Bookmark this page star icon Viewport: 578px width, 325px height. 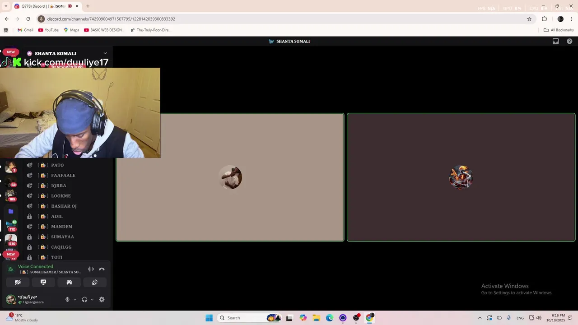click(529, 19)
